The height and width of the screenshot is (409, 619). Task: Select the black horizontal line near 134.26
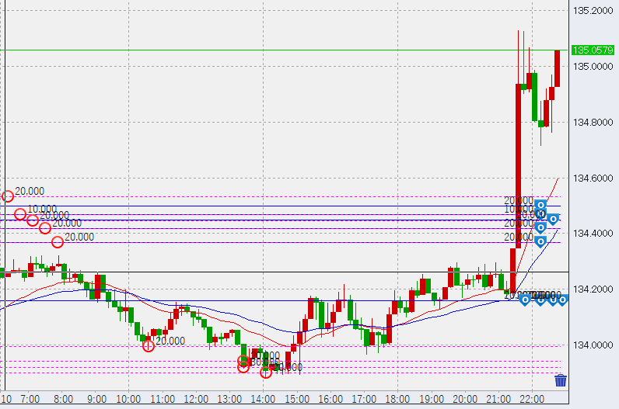tap(311, 272)
